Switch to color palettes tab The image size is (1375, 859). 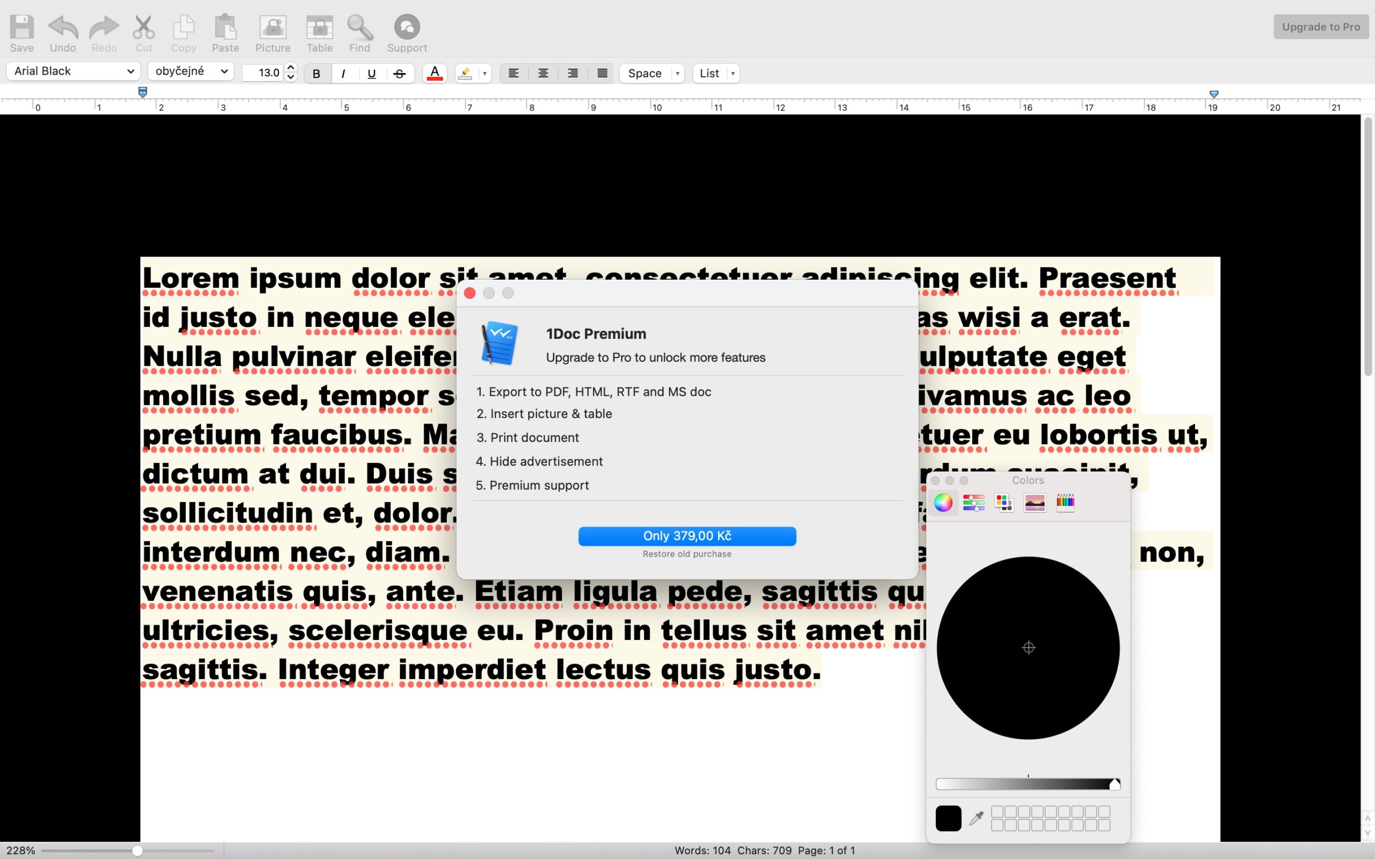(1004, 503)
